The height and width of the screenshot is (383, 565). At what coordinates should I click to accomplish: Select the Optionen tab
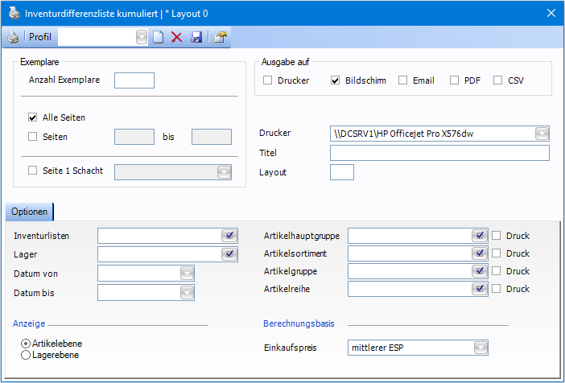tap(29, 212)
